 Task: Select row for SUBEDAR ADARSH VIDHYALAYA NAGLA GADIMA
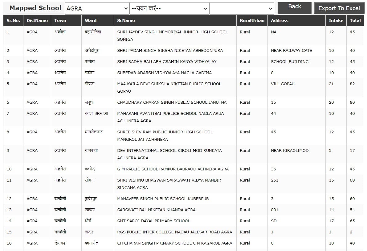point(184,73)
